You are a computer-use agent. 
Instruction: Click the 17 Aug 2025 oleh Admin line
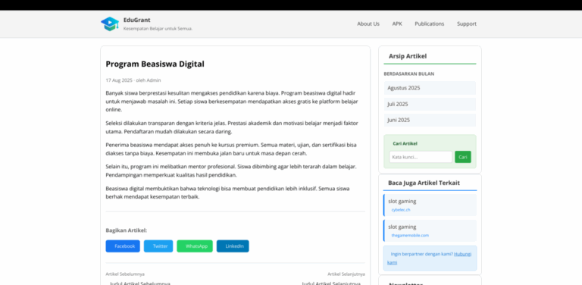click(133, 80)
